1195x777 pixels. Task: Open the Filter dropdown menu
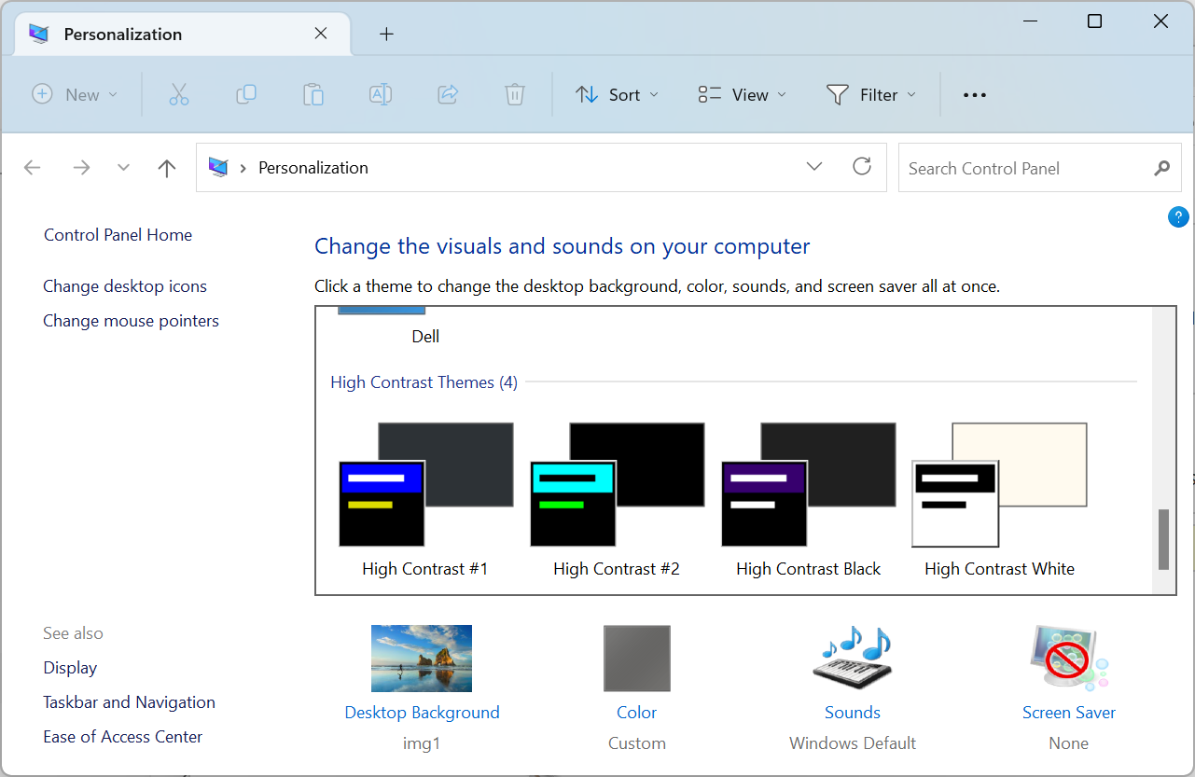(871, 94)
